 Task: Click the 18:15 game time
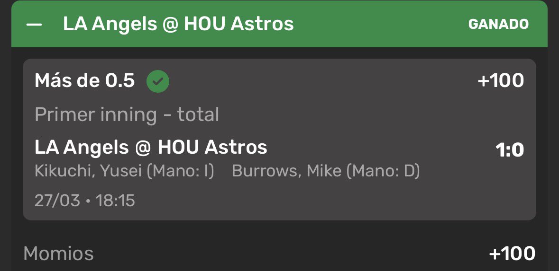coord(115,201)
